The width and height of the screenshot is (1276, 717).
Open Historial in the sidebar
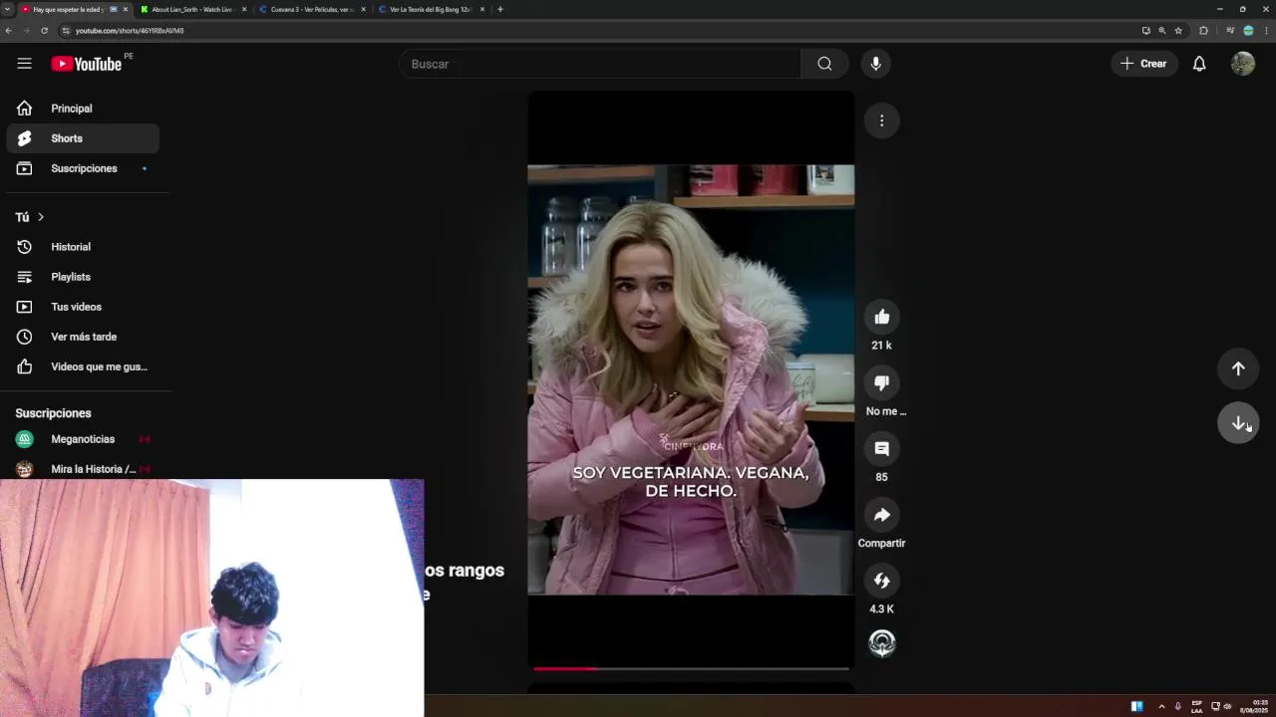(83, 247)
